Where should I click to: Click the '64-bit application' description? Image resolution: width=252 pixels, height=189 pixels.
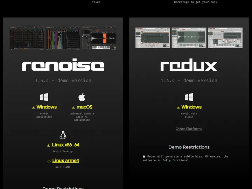[44, 115]
